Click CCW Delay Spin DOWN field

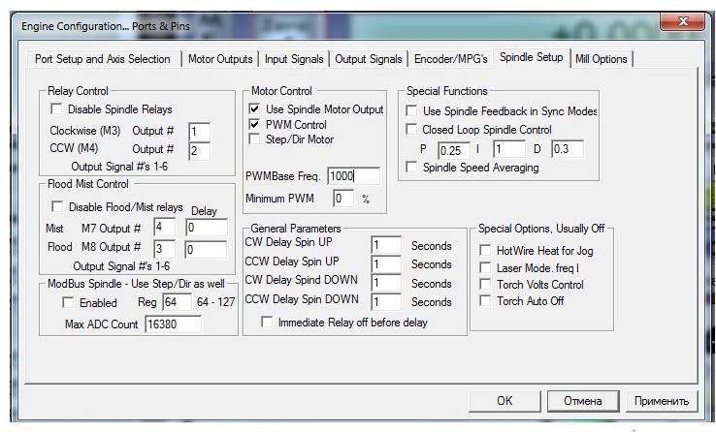(386, 302)
